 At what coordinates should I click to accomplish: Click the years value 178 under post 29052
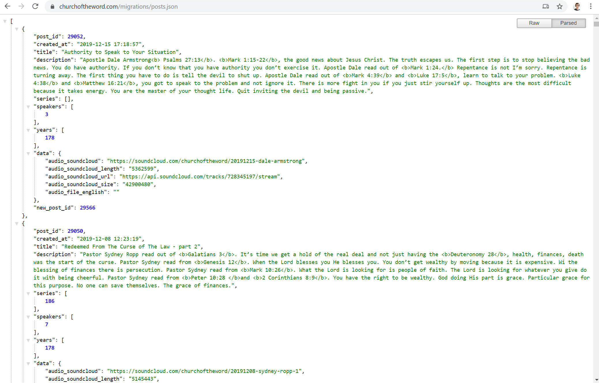50,138
